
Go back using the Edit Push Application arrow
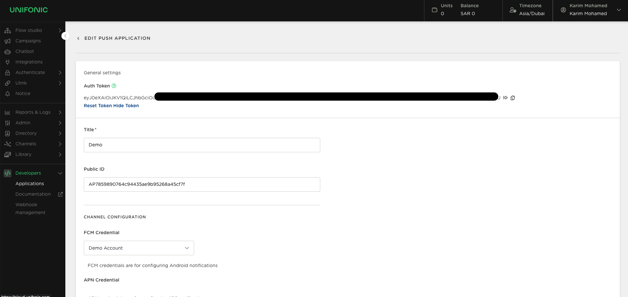(78, 38)
